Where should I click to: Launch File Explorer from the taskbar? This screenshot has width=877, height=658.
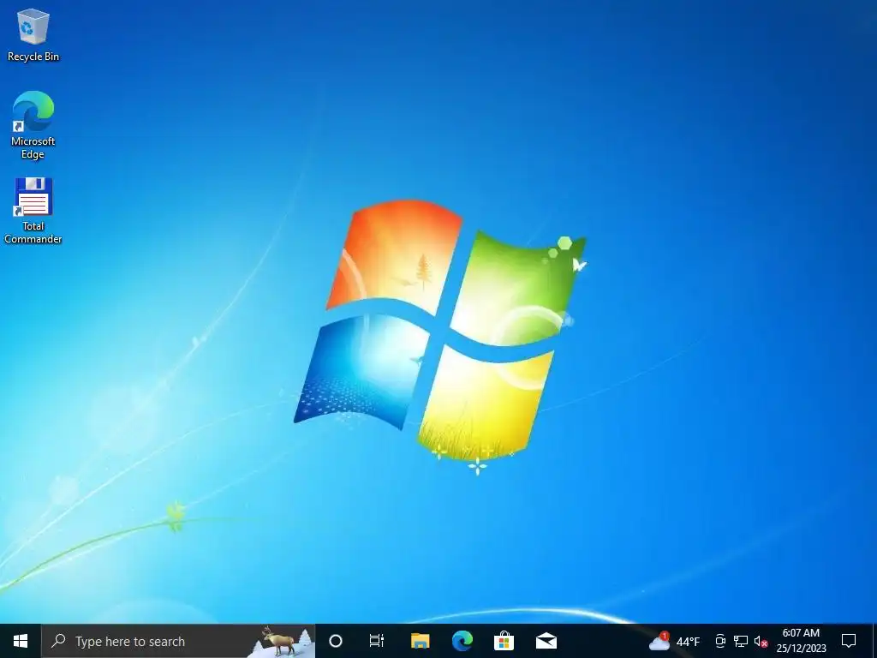(420, 641)
